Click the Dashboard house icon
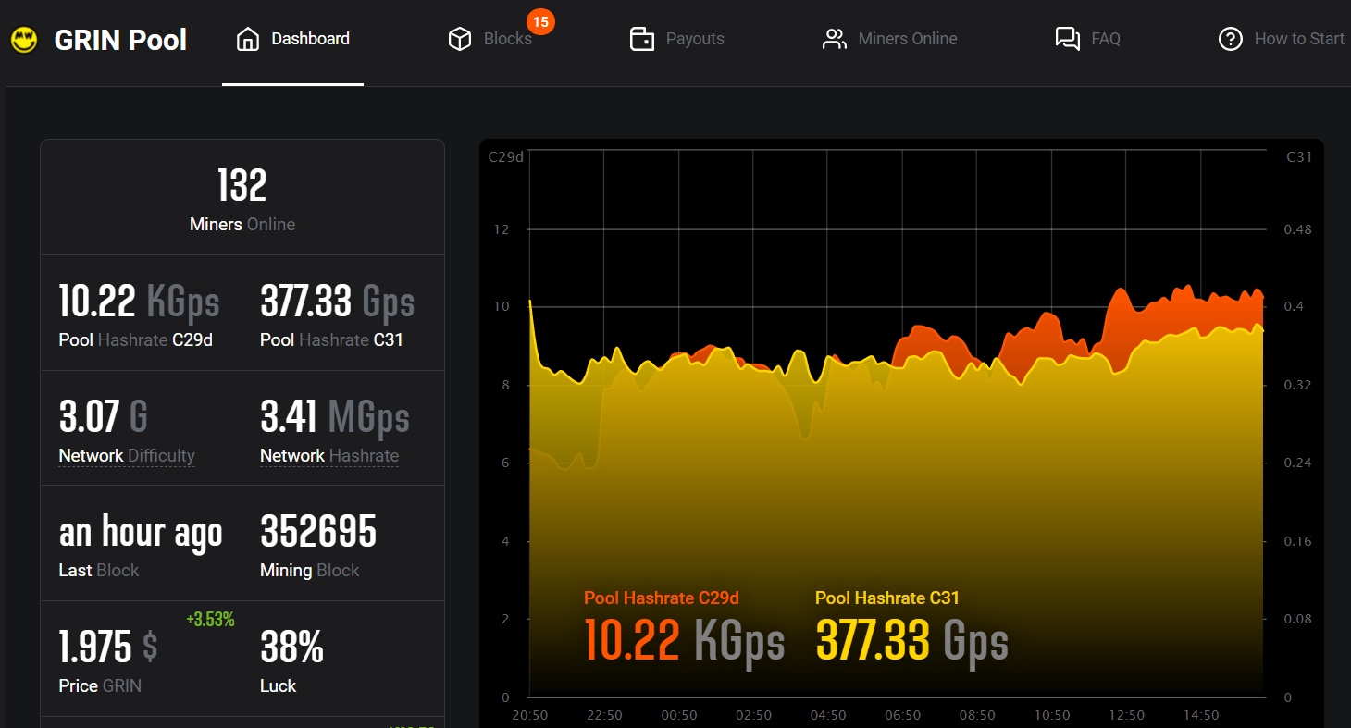This screenshot has height=728, width=1351. coord(247,39)
